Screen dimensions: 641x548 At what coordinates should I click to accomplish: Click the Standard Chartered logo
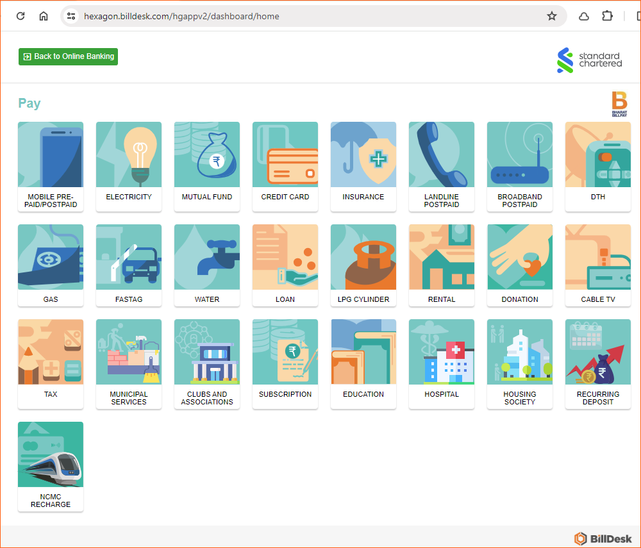(590, 60)
